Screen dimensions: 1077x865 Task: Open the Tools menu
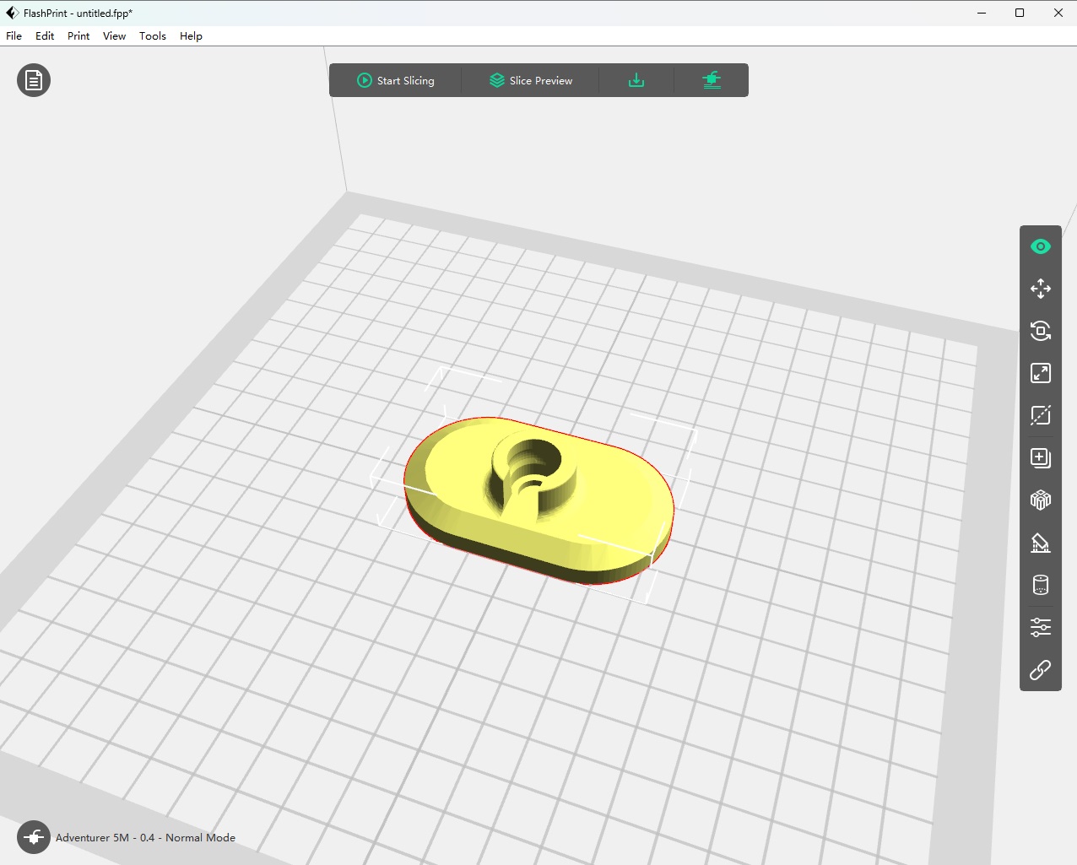153,36
